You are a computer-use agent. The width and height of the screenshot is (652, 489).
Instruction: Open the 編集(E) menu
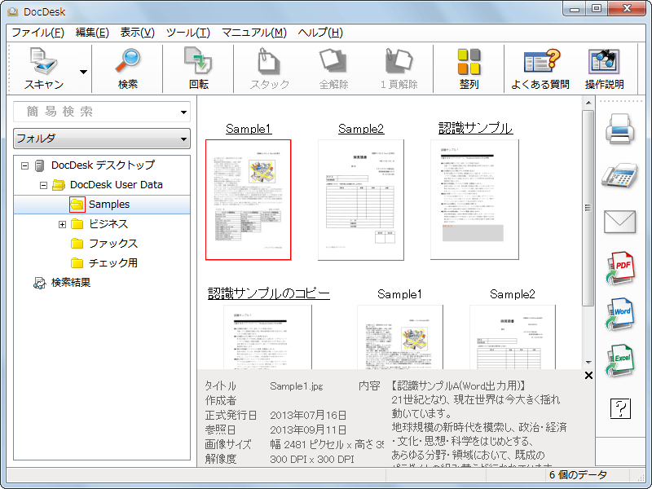[92, 33]
